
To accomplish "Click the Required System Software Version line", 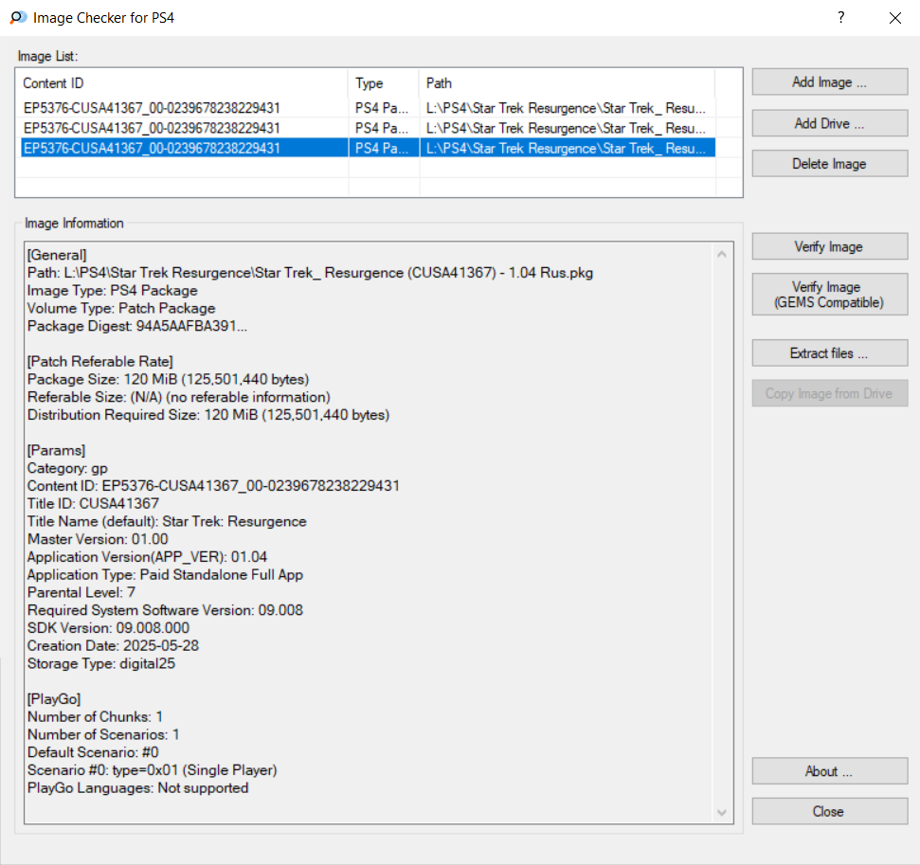I will [165, 610].
